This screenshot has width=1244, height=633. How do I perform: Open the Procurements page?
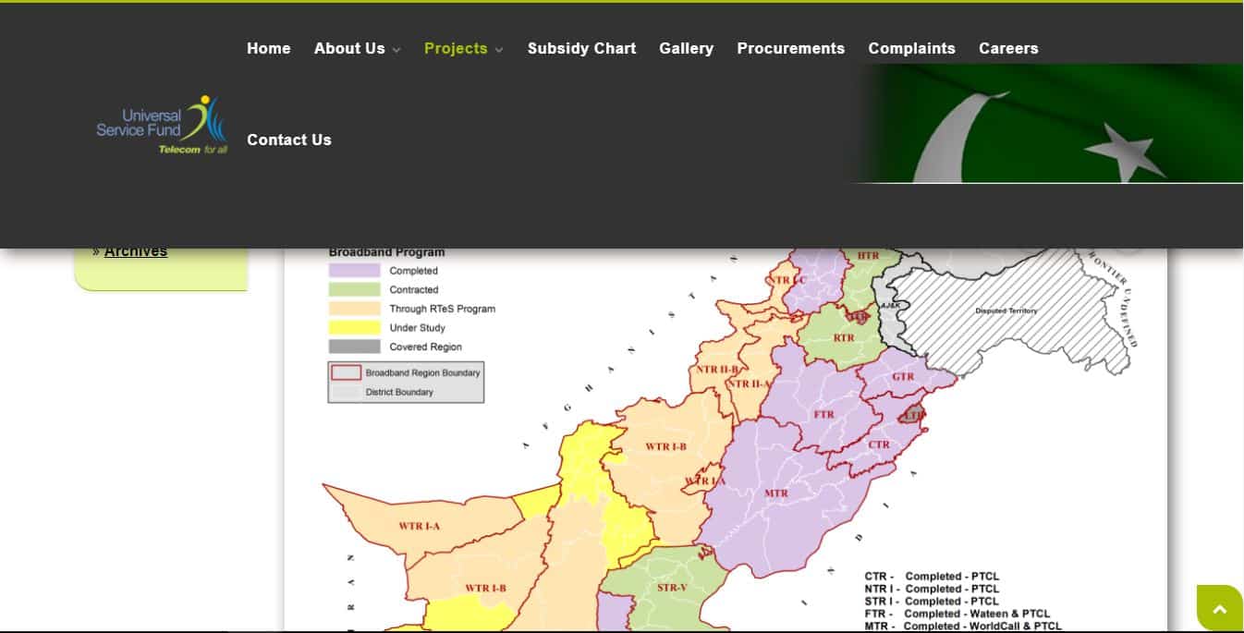[791, 48]
